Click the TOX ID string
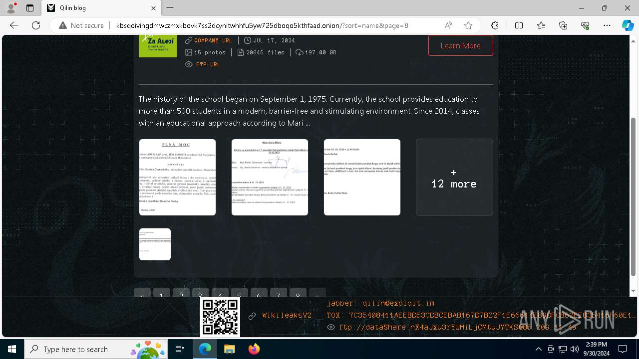The image size is (639, 359). [482, 315]
